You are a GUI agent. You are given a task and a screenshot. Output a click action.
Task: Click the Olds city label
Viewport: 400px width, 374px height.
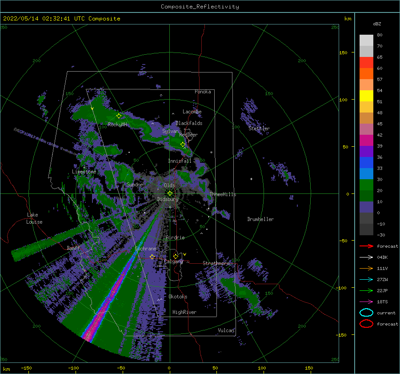point(169,185)
